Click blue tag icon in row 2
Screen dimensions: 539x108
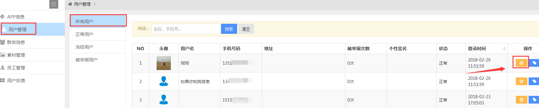[534, 81]
